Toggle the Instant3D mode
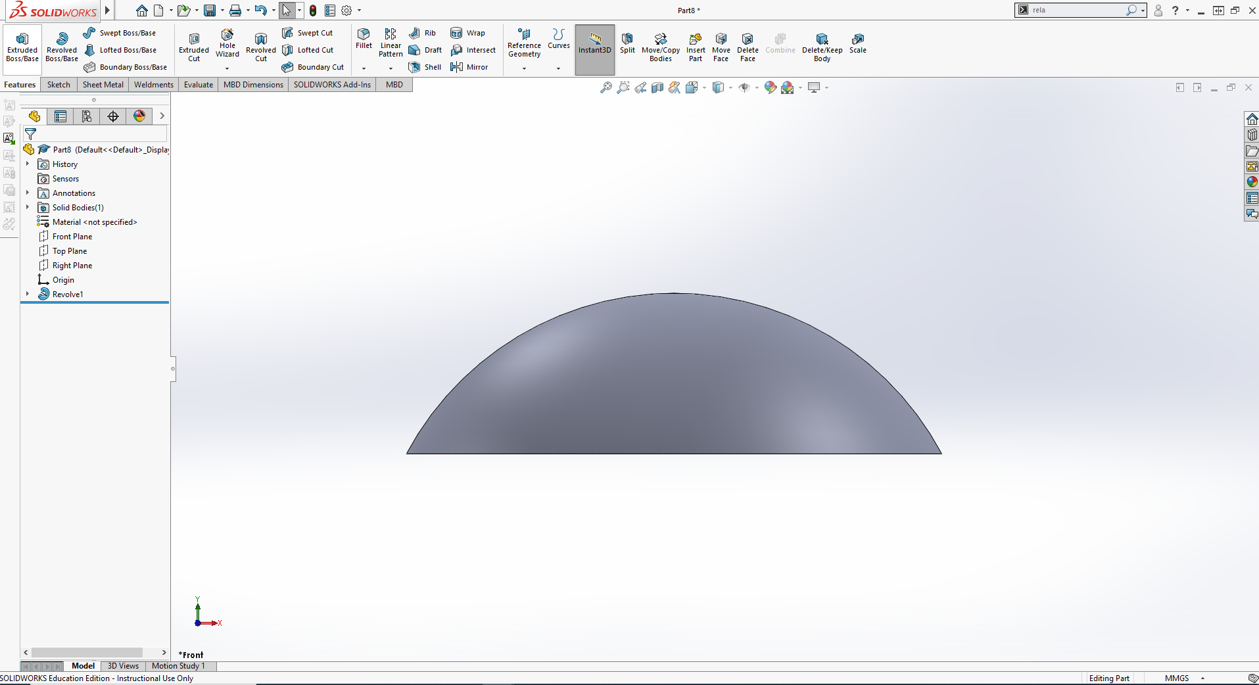1259x685 pixels. tap(595, 50)
